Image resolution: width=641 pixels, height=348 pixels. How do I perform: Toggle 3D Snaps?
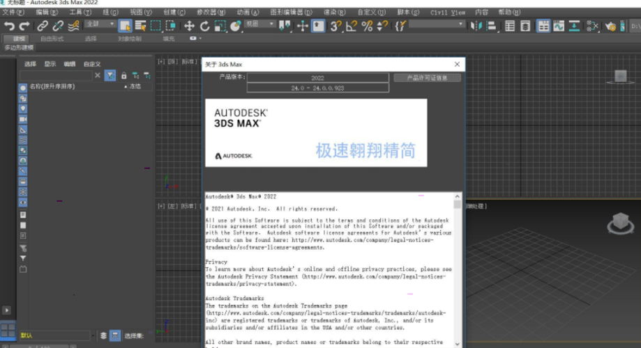[x=335, y=26]
